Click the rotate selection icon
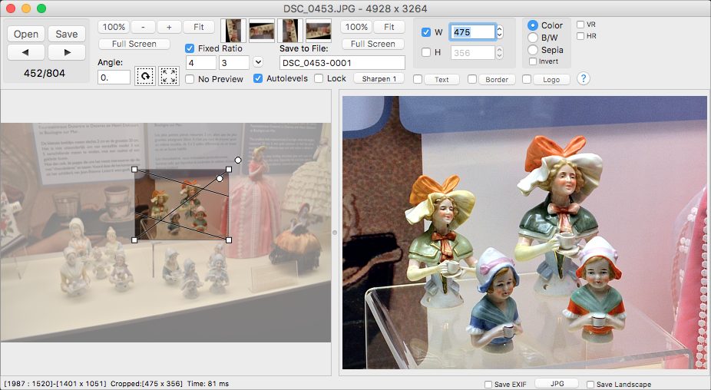The height and width of the screenshot is (390, 711). click(145, 76)
